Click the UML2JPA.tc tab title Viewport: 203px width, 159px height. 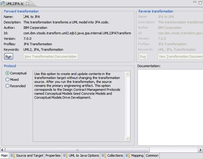pyautogui.click(x=15, y=4)
